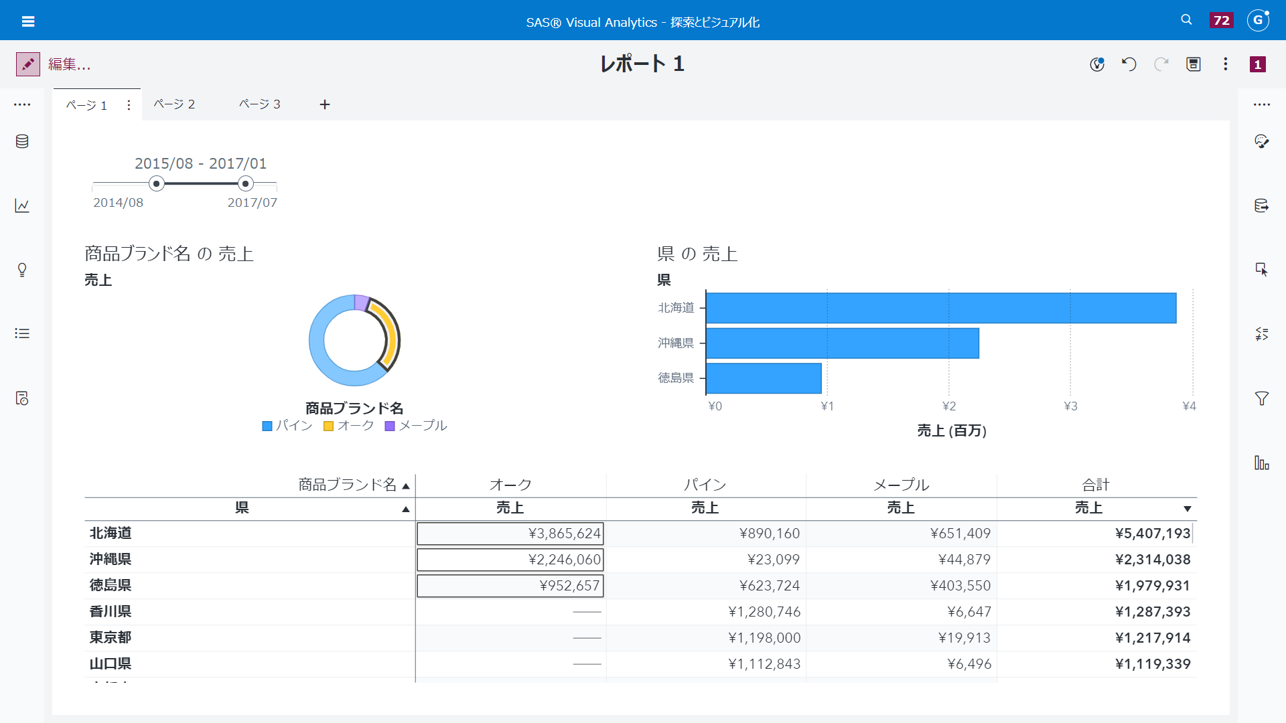Click the オーク column header
This screenshot has height=723, width=1286.
510,485
